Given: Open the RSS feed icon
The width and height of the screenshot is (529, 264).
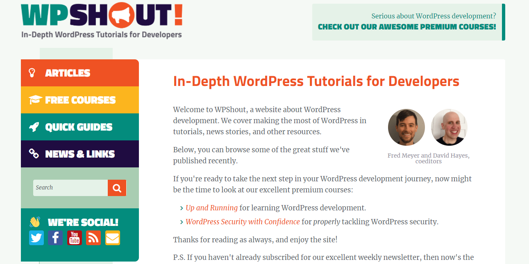Looking at the screenshot, I should click(93, 238).
